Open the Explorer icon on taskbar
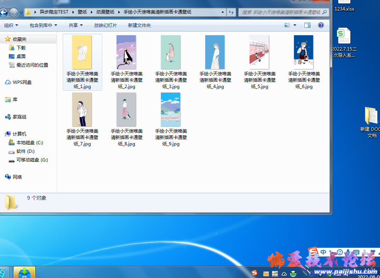Image resolution: width=380 pixels, height=278 pixels. click(265, 273)
